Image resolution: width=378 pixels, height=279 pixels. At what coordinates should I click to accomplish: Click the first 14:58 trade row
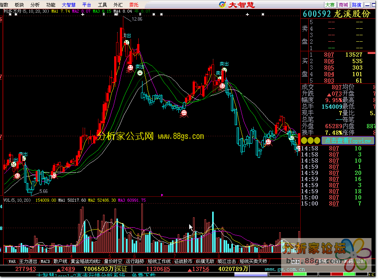pos(331,148)
